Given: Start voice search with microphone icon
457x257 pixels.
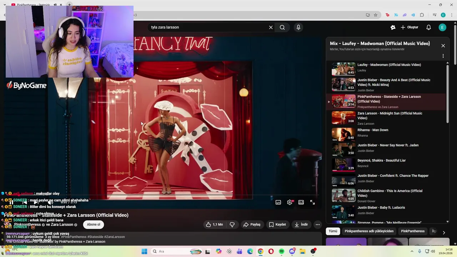Looking at the screenshot, I should 298,27.
